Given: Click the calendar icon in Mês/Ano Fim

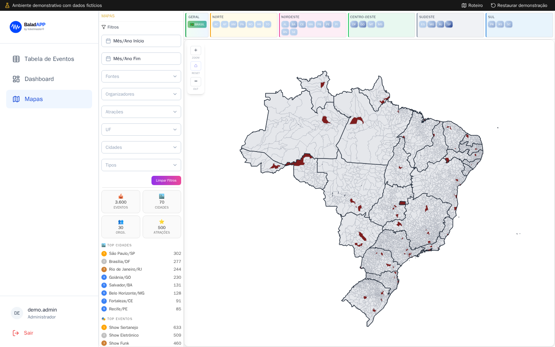Looking at the screenshot, I should tap(108, 59).
